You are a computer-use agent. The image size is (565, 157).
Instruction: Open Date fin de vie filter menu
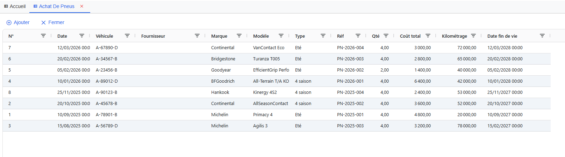(x=542, y=36)
